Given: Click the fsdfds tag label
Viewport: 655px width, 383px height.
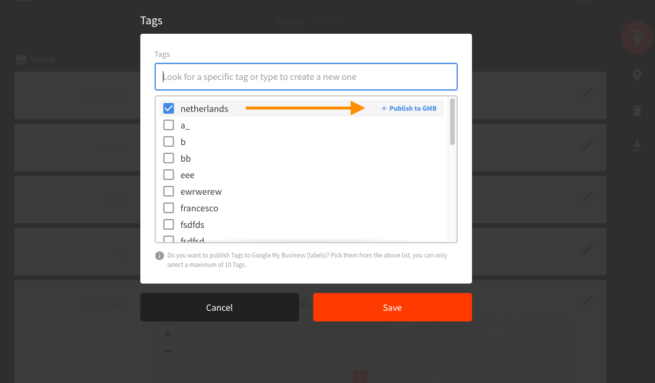Looking at the screenshot, I should 192,225.
